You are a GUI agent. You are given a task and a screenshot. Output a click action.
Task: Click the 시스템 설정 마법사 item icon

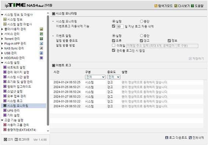pyautogui.click(x=5, y=24)
